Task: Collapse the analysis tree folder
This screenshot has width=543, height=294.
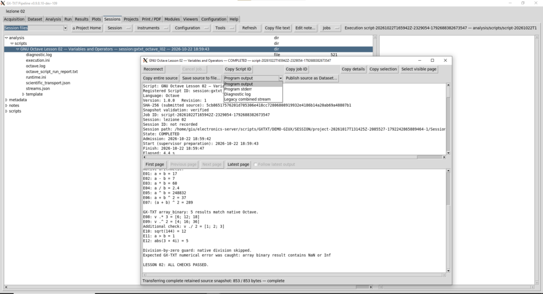Action: tap(6, 38)
